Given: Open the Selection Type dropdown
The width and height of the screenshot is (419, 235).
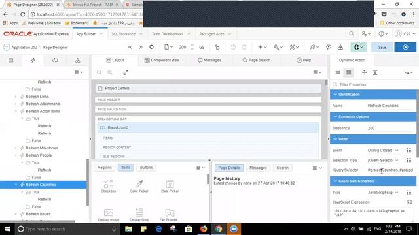Looking at the screenshot, I should coord(383,161).
